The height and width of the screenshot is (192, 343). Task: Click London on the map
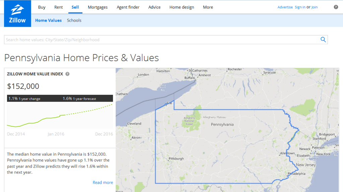pyautogui.click(x=143, y=74)
